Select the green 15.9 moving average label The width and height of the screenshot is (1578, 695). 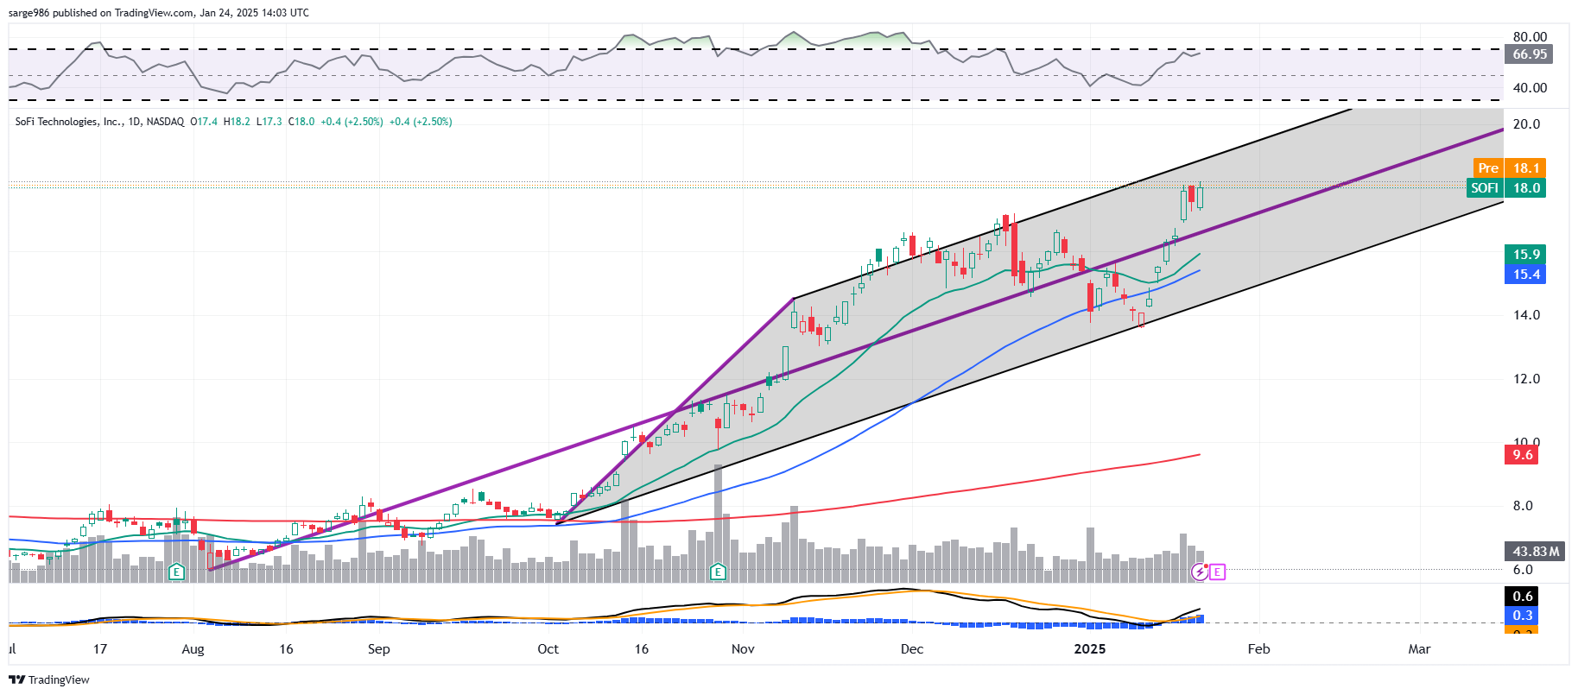pyautogui.click(x=1526, y=255)
